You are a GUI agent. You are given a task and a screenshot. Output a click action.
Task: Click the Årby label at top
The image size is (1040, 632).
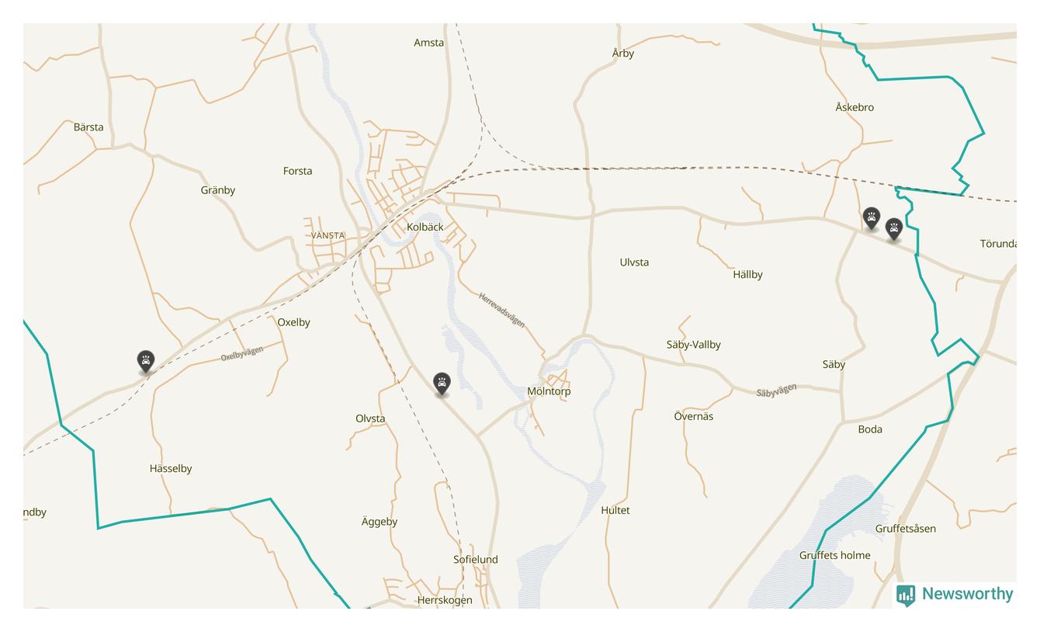[x=623, y=53]
